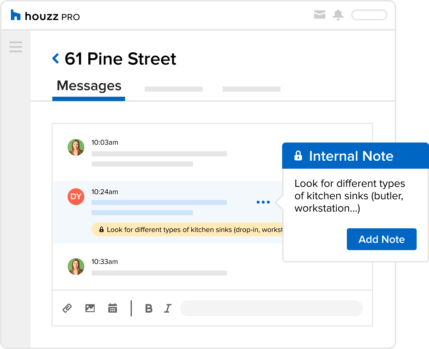Click the attach file paperclip icon
Viewport: 429px width, 349px height.
pyautogui.click(x=67, y=308)
